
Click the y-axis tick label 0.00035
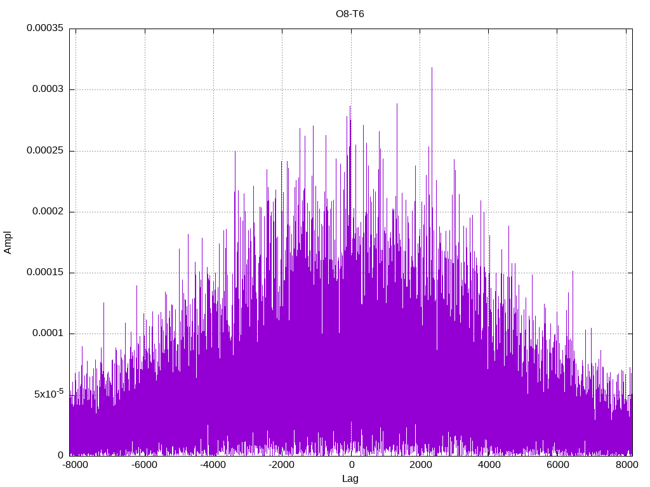(x=45, y=28)
